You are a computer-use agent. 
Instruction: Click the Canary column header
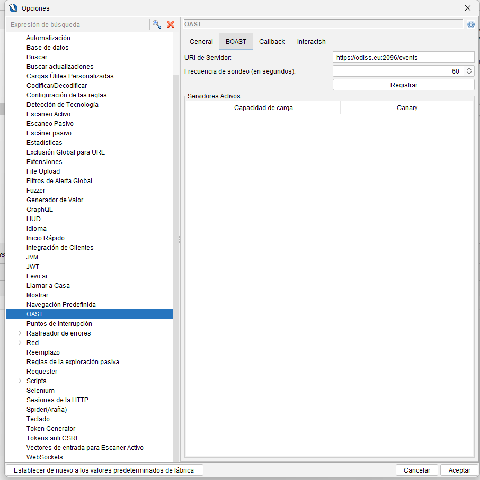pos(407,108)
